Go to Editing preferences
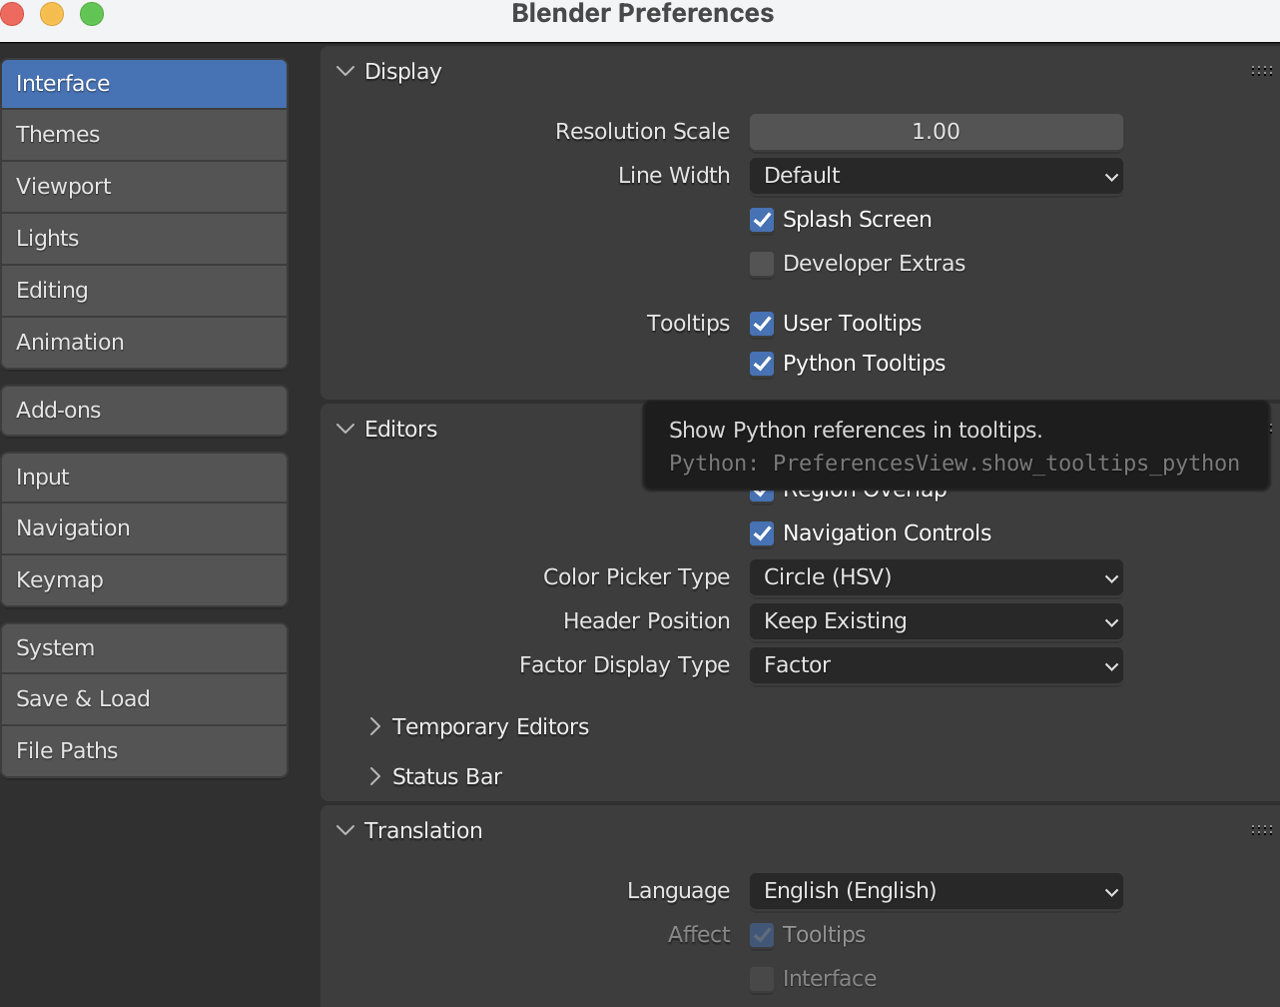The width and height of the screenshot is (1280, 1007). [x=144, y=291]
